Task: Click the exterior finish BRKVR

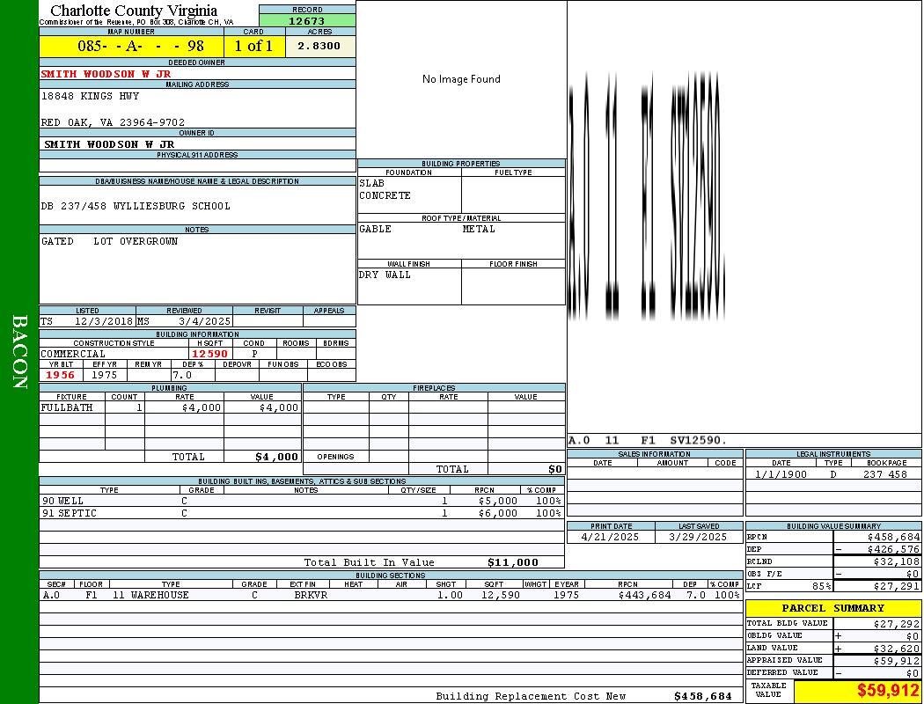Action: [x=311, y=595]
